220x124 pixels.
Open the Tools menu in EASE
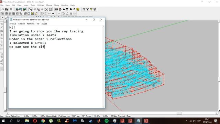(x=33, y=5)
